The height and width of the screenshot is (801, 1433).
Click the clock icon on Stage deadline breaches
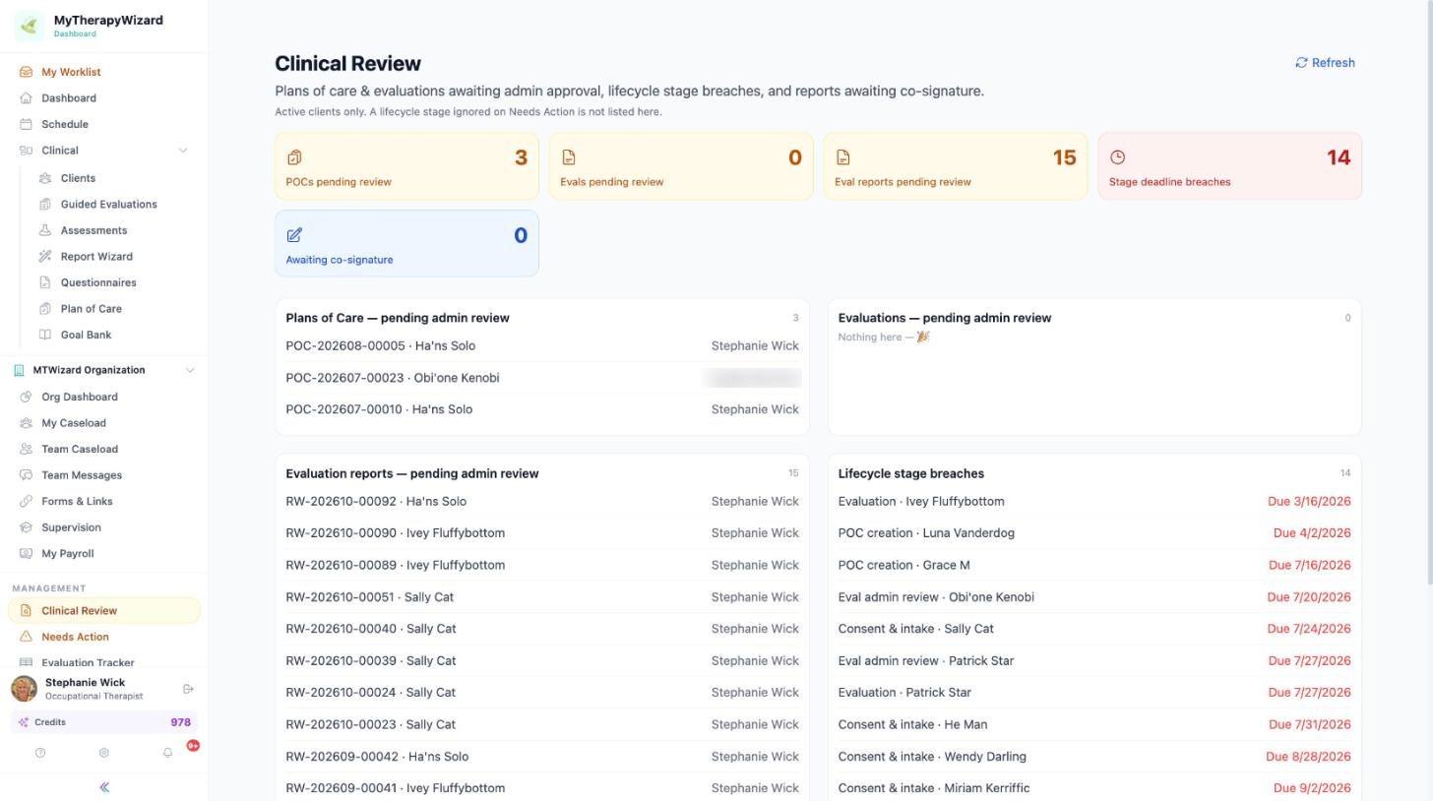click(x=1117, y=157)
